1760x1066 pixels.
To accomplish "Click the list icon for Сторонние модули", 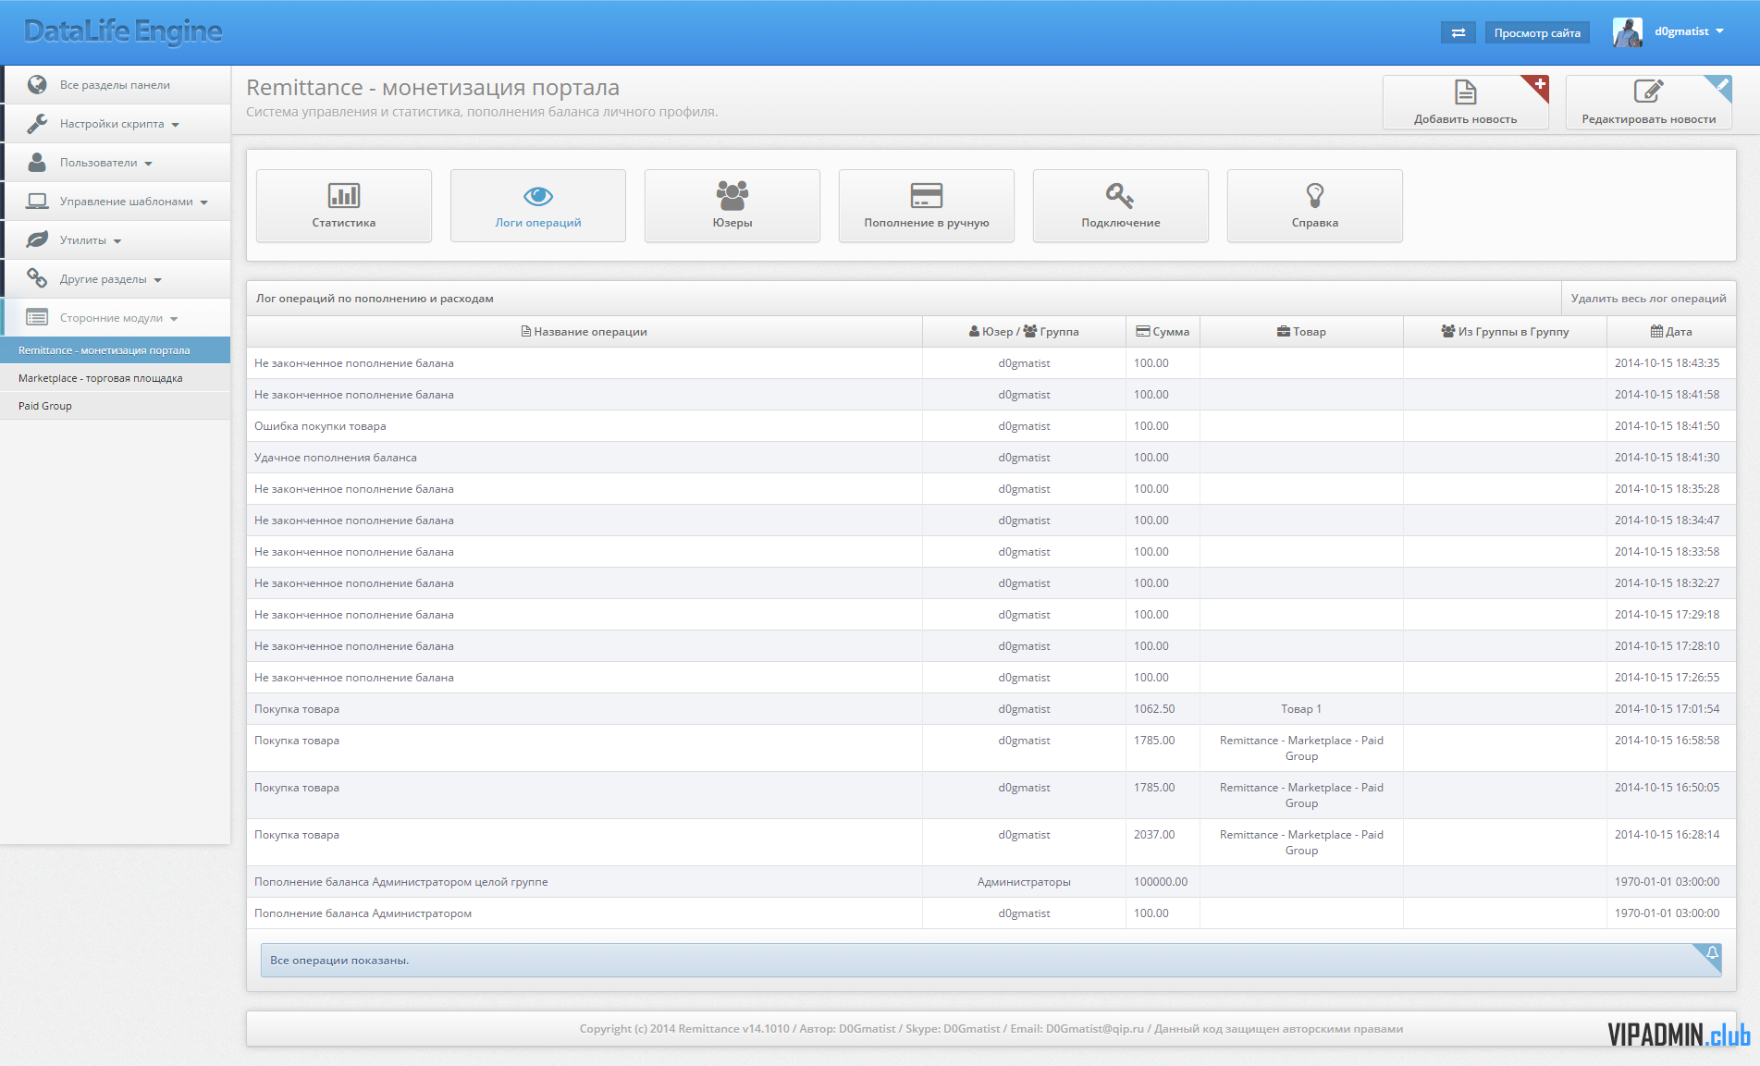I will coord(37,317).
